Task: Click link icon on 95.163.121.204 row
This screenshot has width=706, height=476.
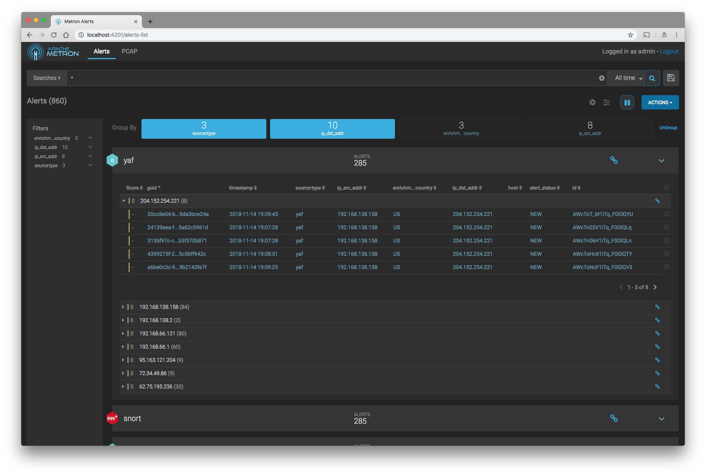Action: point(657,360)
